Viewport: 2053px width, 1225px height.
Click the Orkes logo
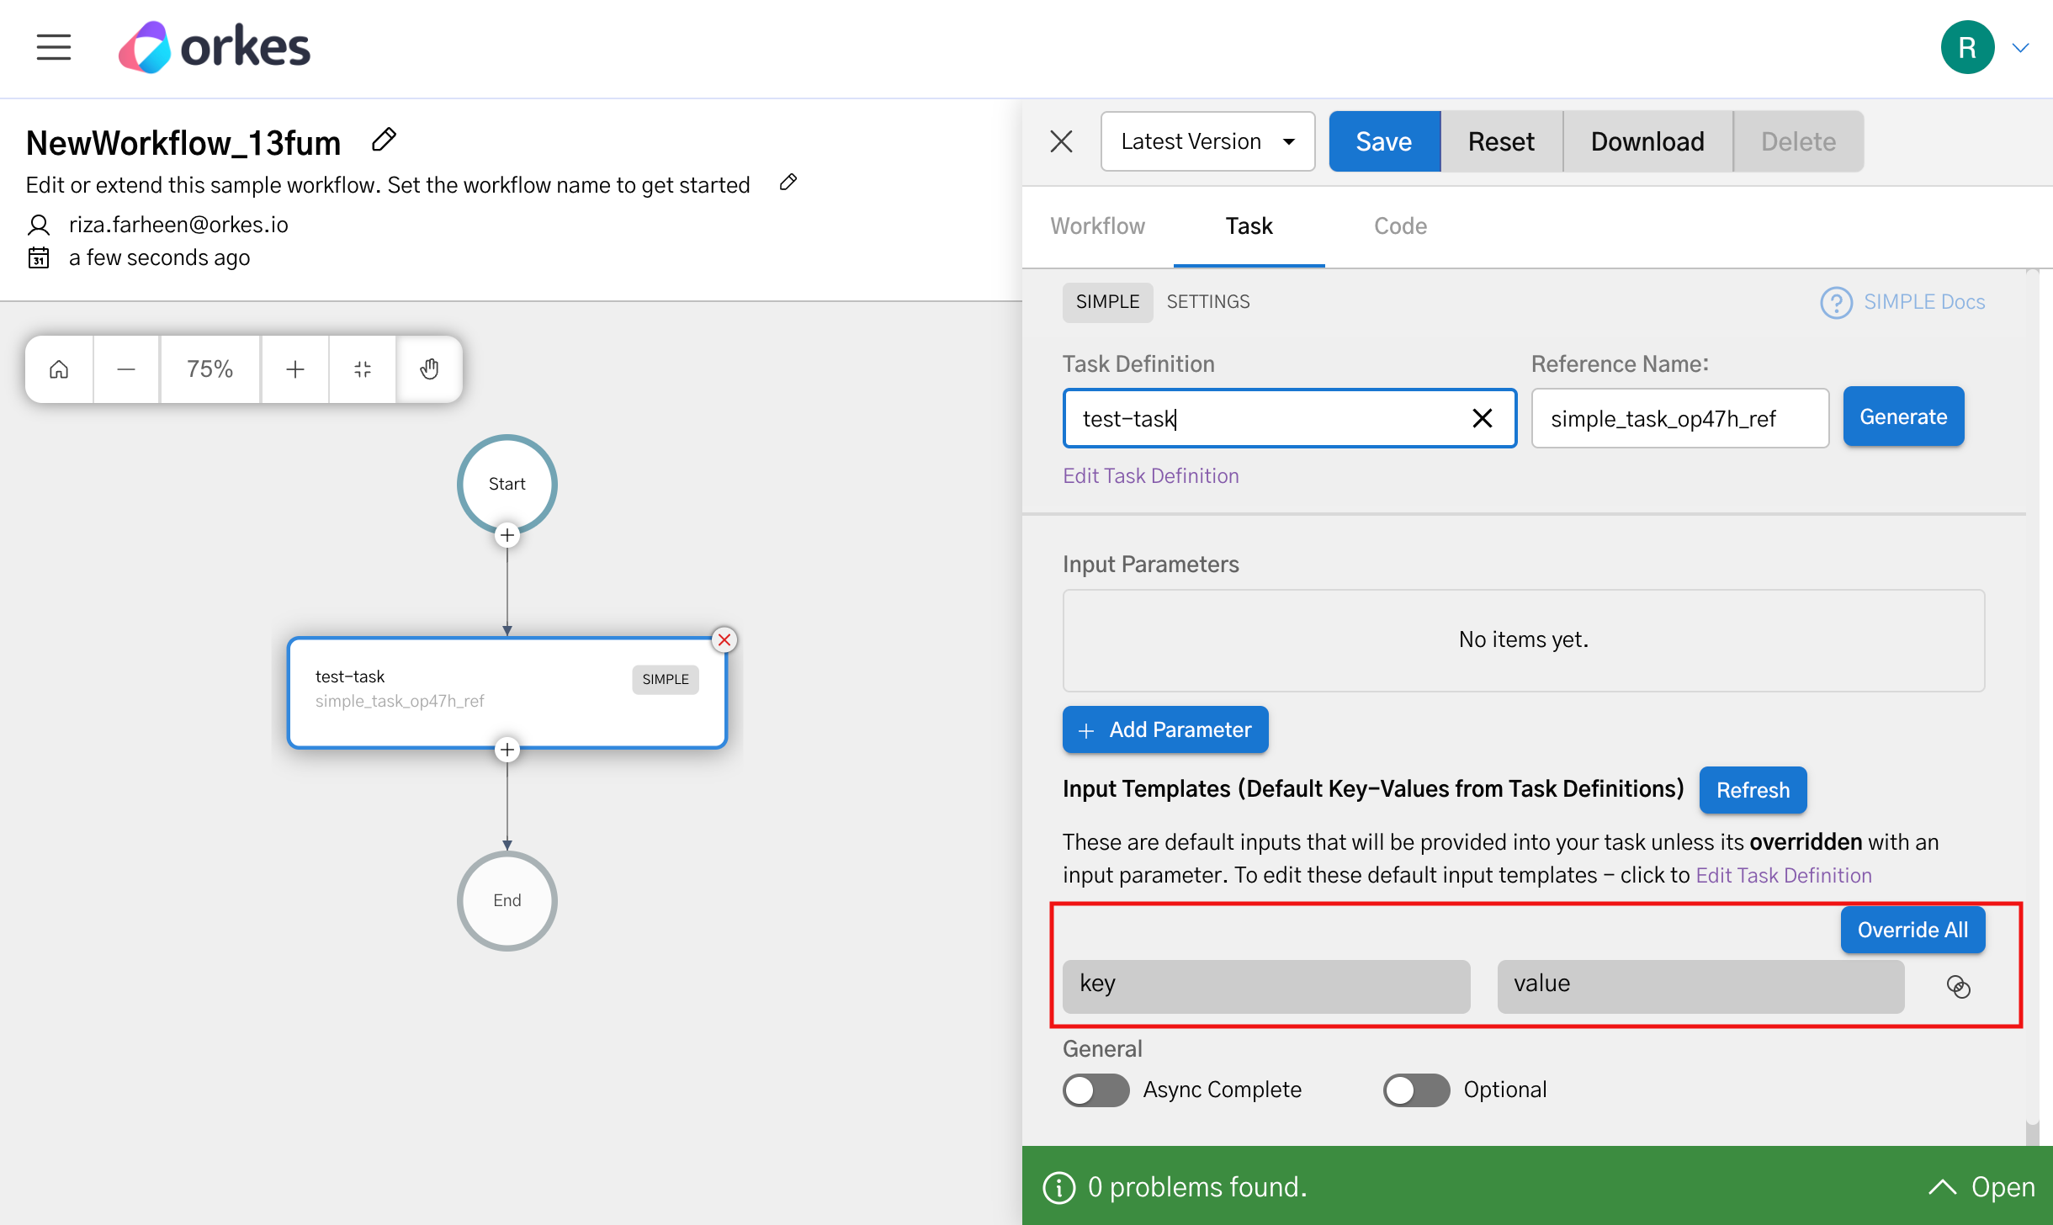point(213,46)
